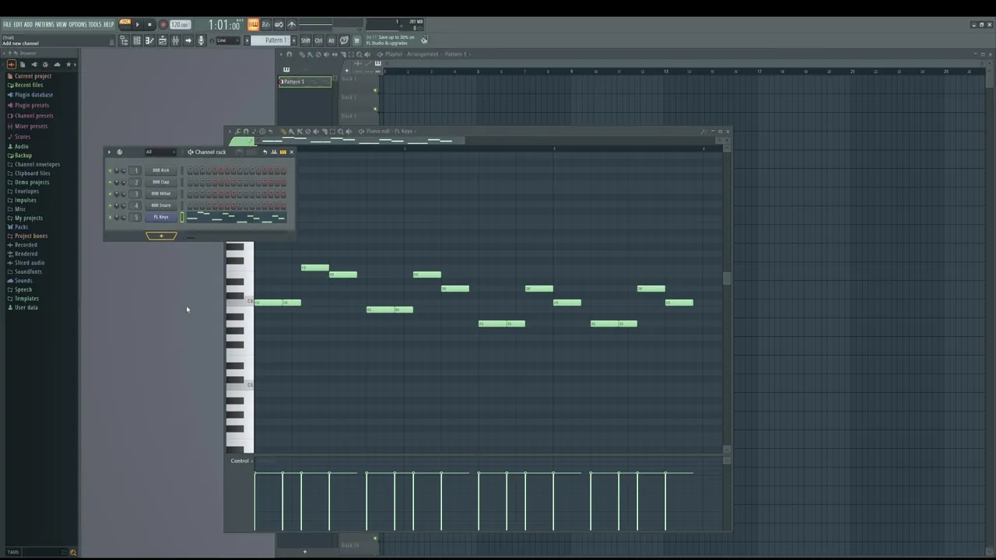Toggle first step of 808 Kick
This screenshot has width=996, height=560.
[189, 170]
